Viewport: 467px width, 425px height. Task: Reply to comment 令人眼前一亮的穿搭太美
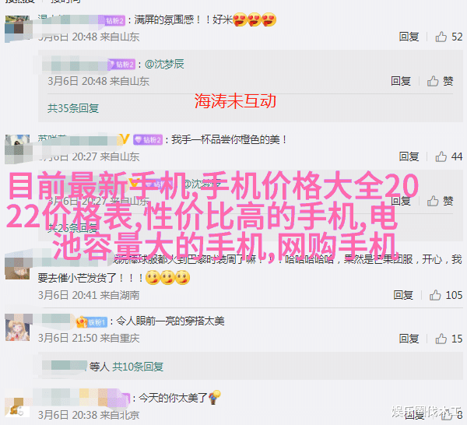coord(409,339)
